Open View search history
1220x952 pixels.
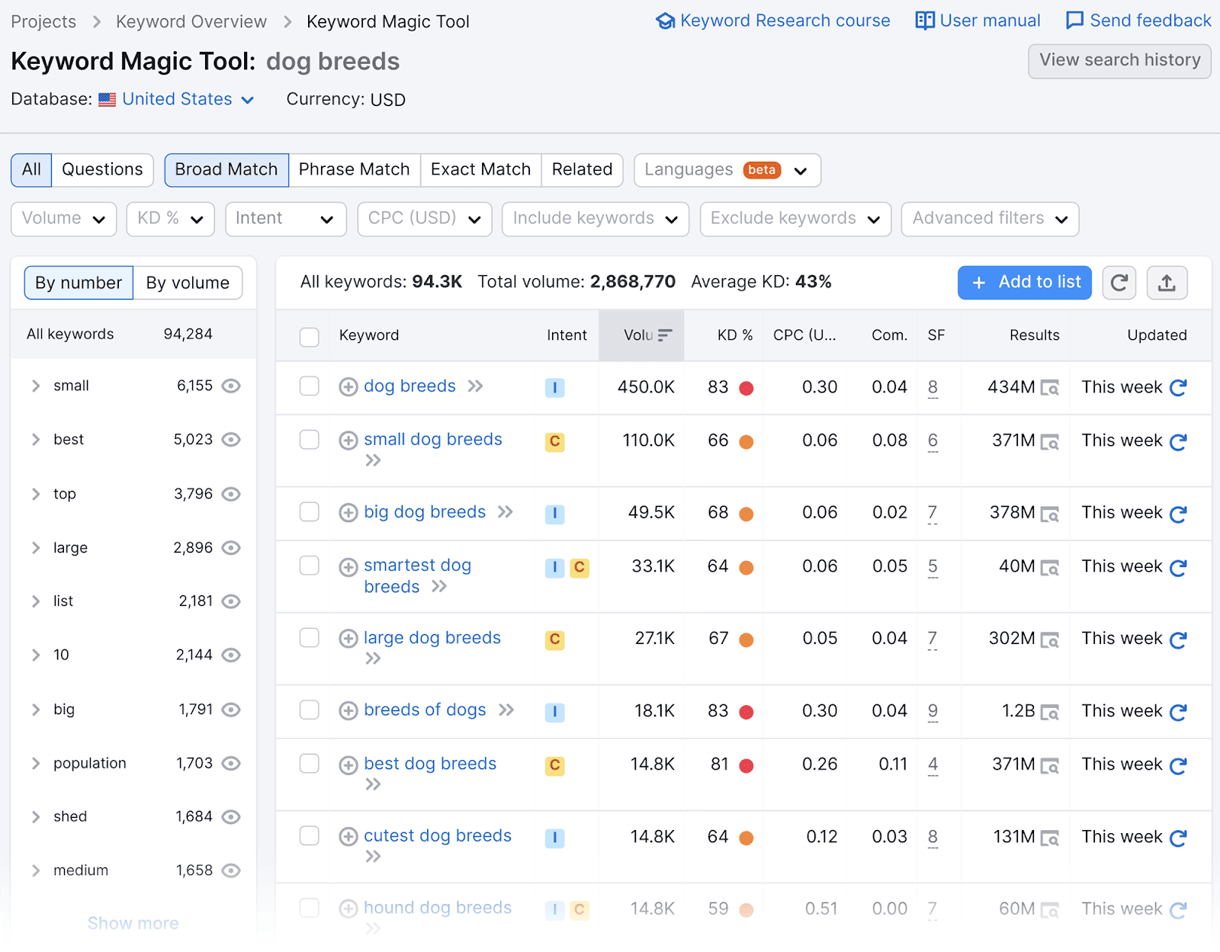(1119, 60)
